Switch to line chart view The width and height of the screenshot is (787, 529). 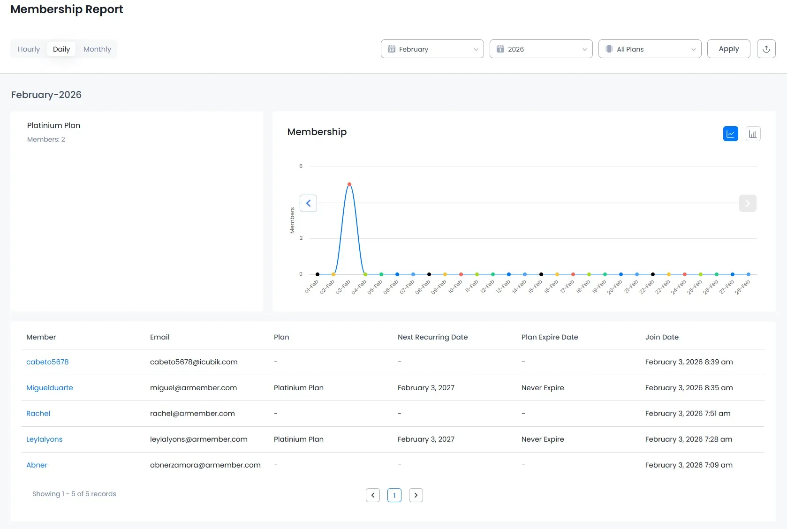[730, 134]
